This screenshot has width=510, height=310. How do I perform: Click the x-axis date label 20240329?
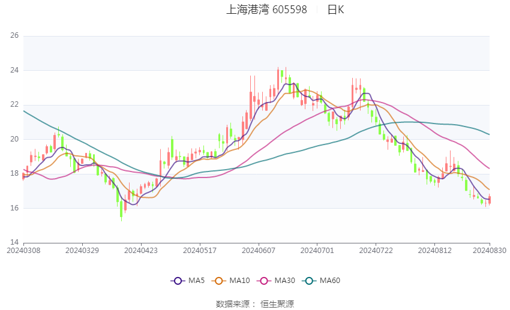(82, 251)
